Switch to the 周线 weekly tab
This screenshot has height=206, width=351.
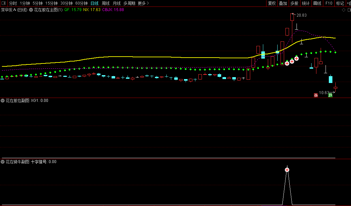[106, 3]
